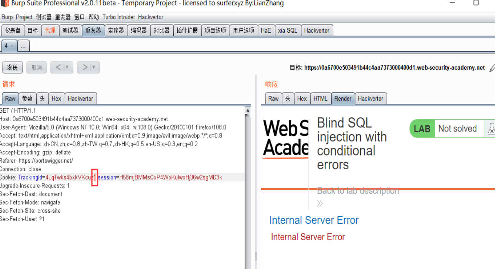
Task: Go back to the previous request in history
Action: pyautogui.click(x=58, y=67)
